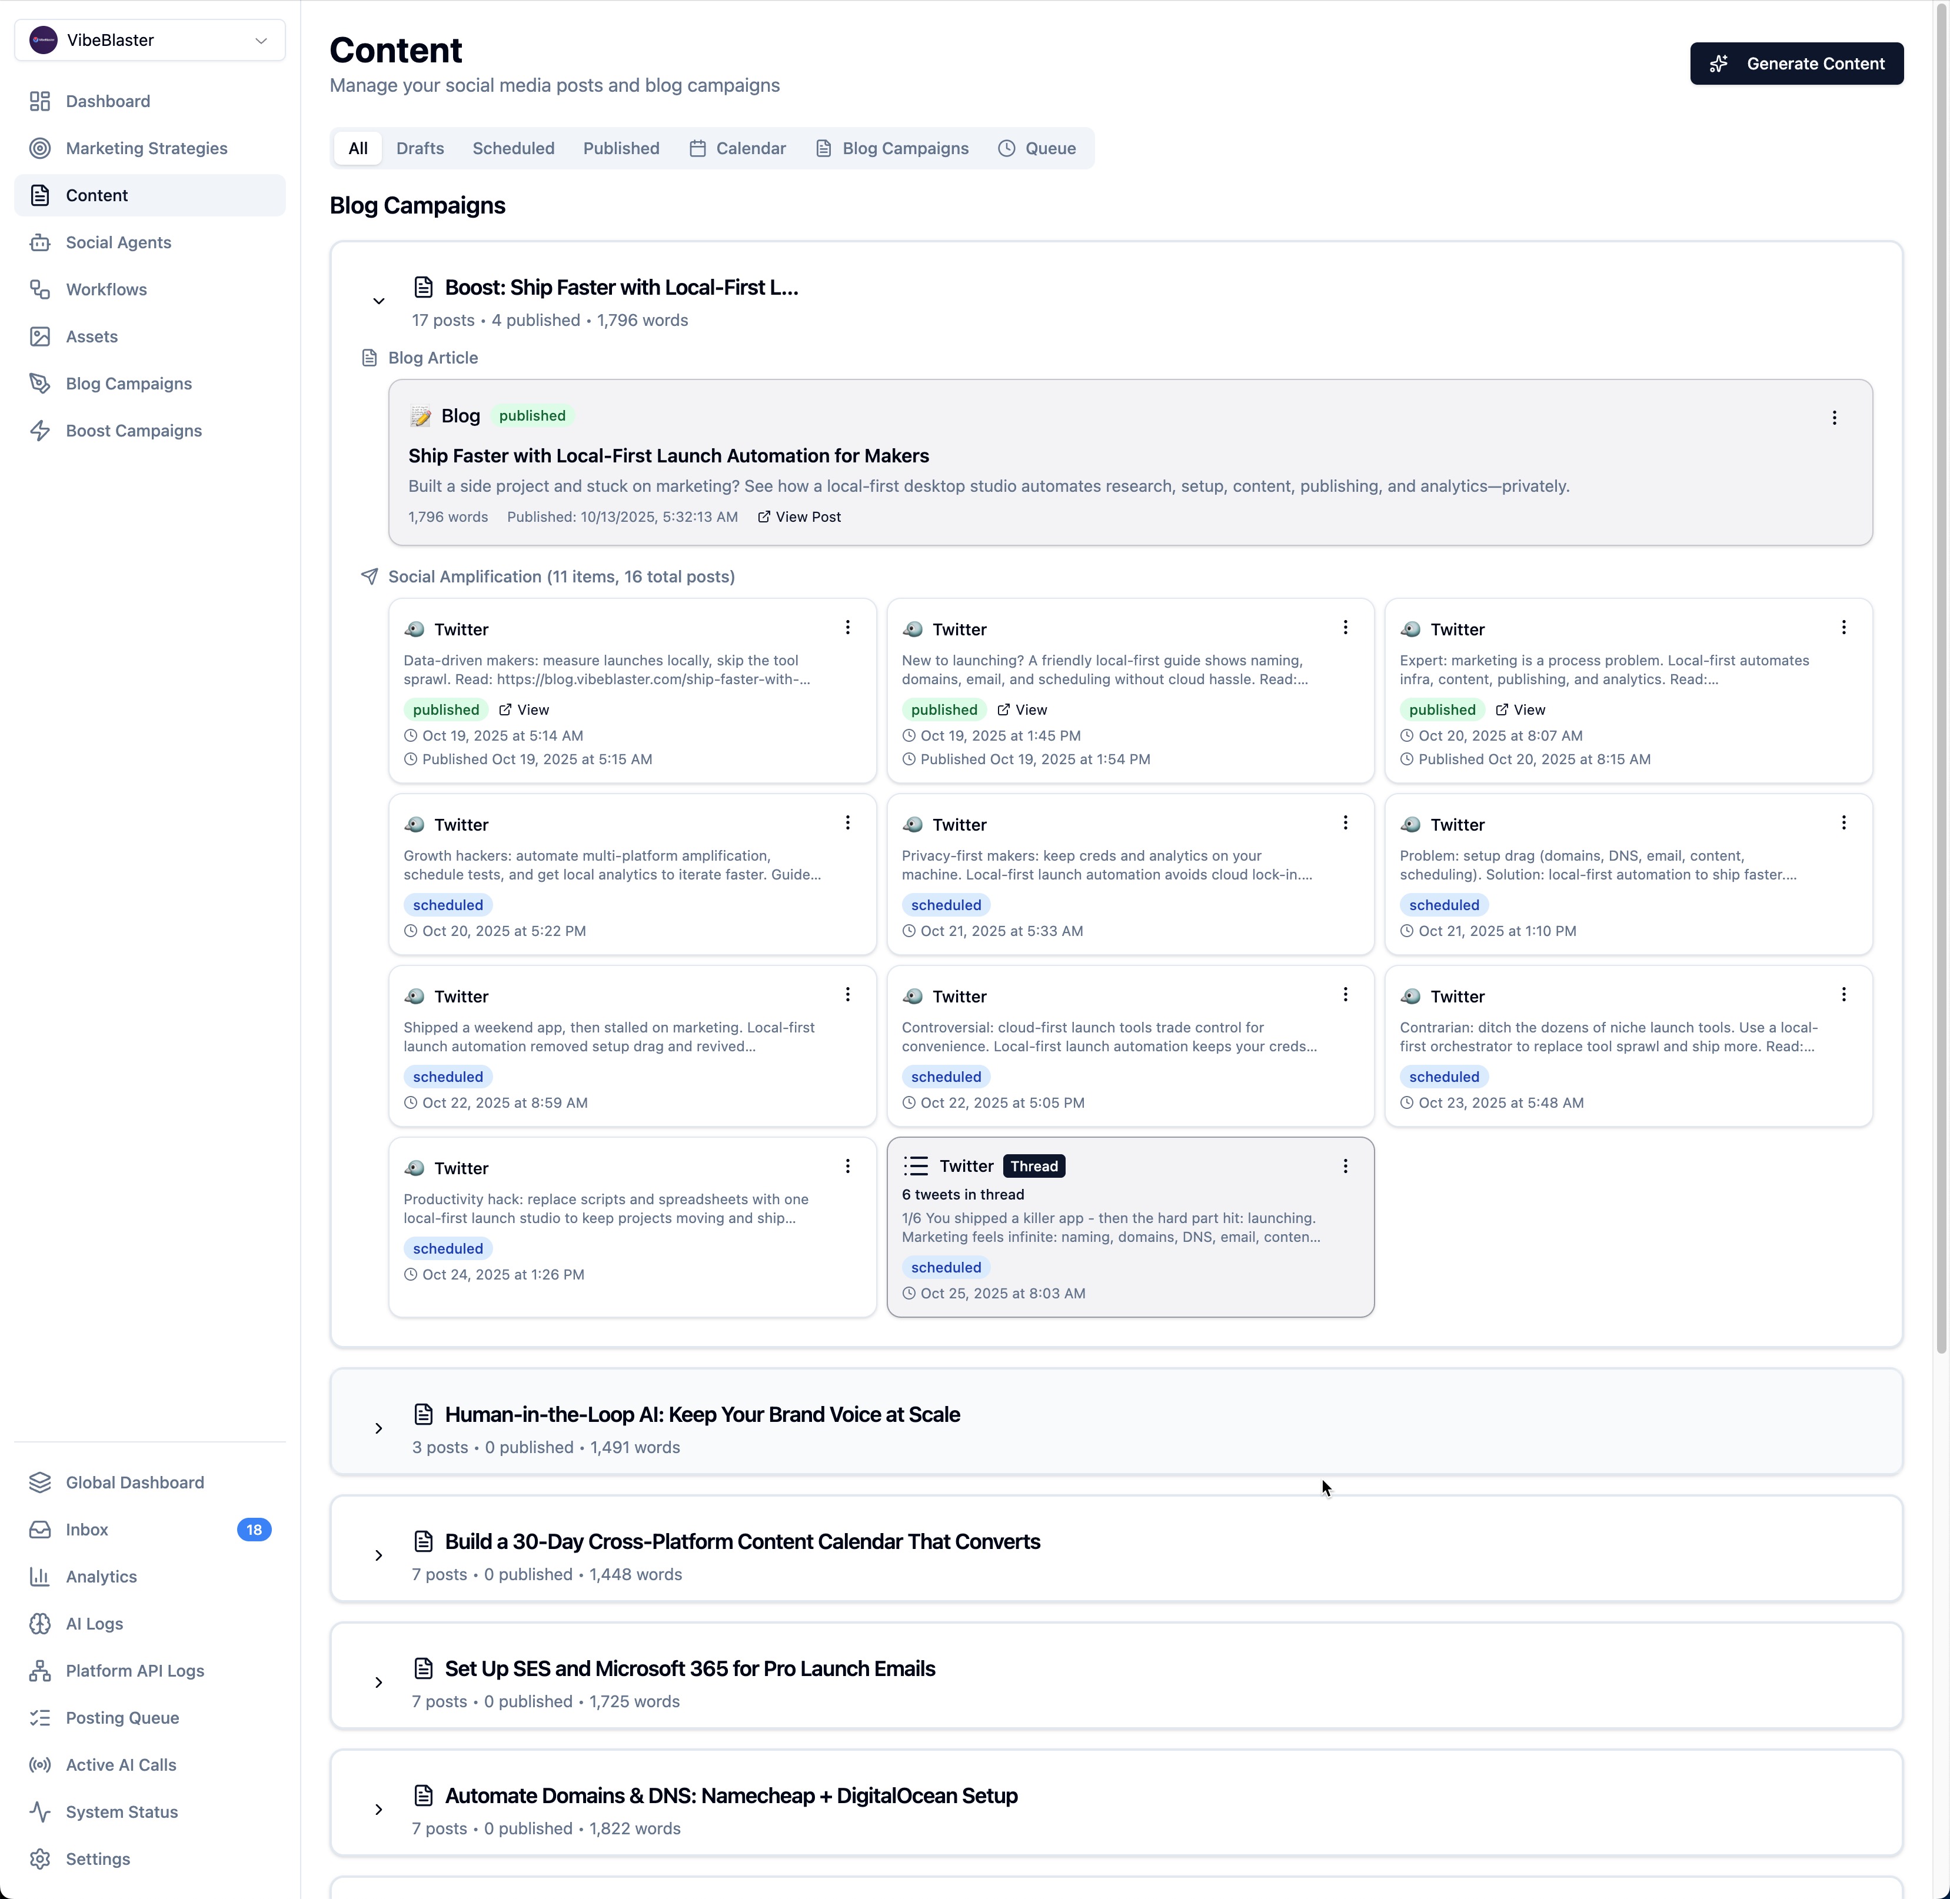Open the Dashboard from the sidebar
1950x1899 pixels.
107,101
